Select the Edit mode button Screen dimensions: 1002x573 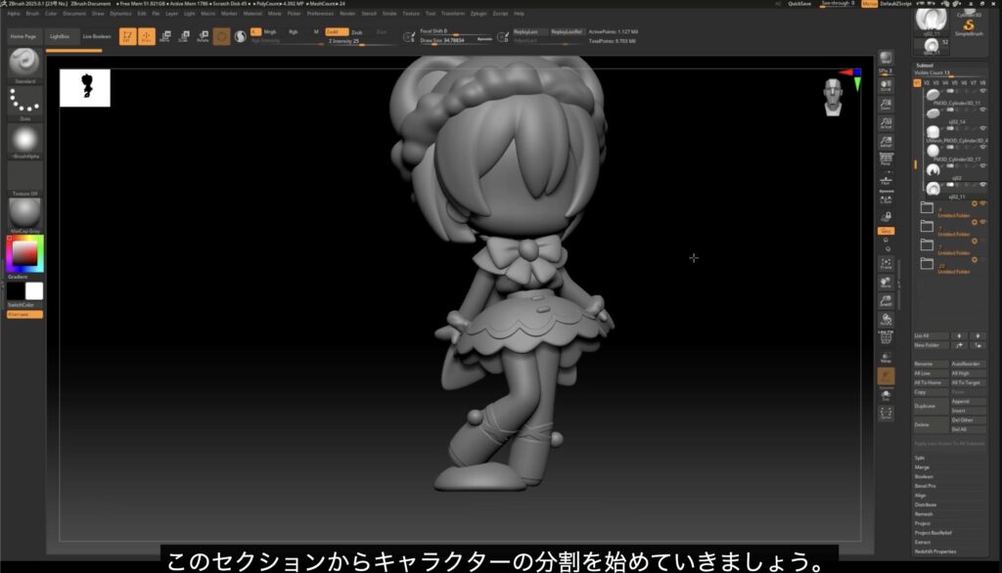coord(127,37)
